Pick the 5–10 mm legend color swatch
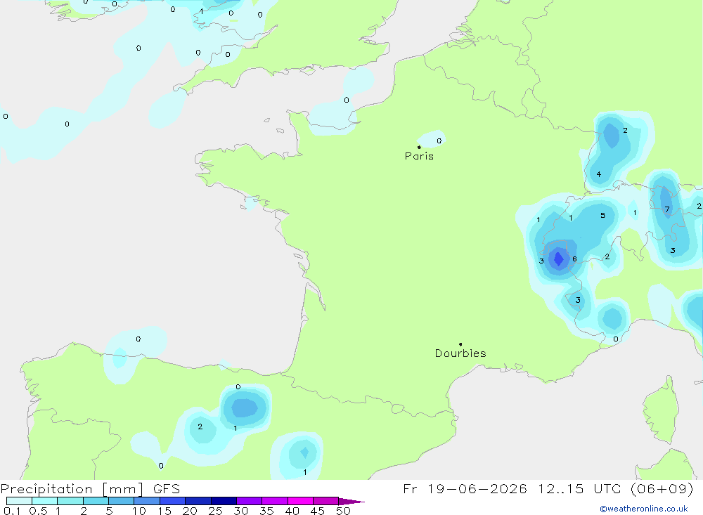Image resolution: width=703 pixels, height=515 pixels. tap(121, 501)
